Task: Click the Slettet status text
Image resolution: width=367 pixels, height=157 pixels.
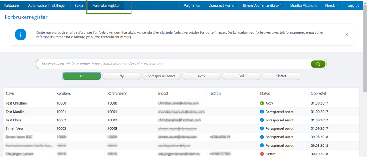Action: [x=271, y=154]
